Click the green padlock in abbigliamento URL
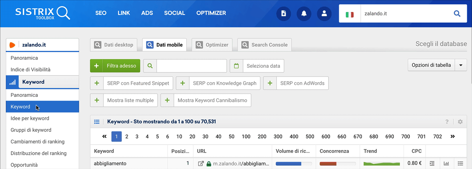The width and height of the screenshot is (472, 169). [x=209, y=164]
